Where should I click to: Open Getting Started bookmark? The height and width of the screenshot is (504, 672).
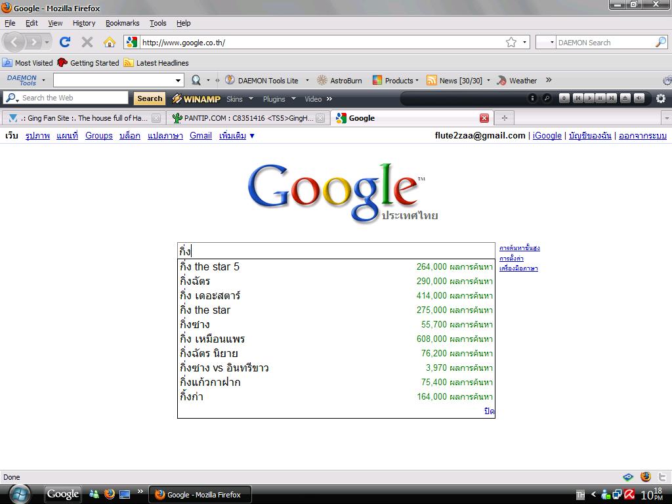point(88,63)
